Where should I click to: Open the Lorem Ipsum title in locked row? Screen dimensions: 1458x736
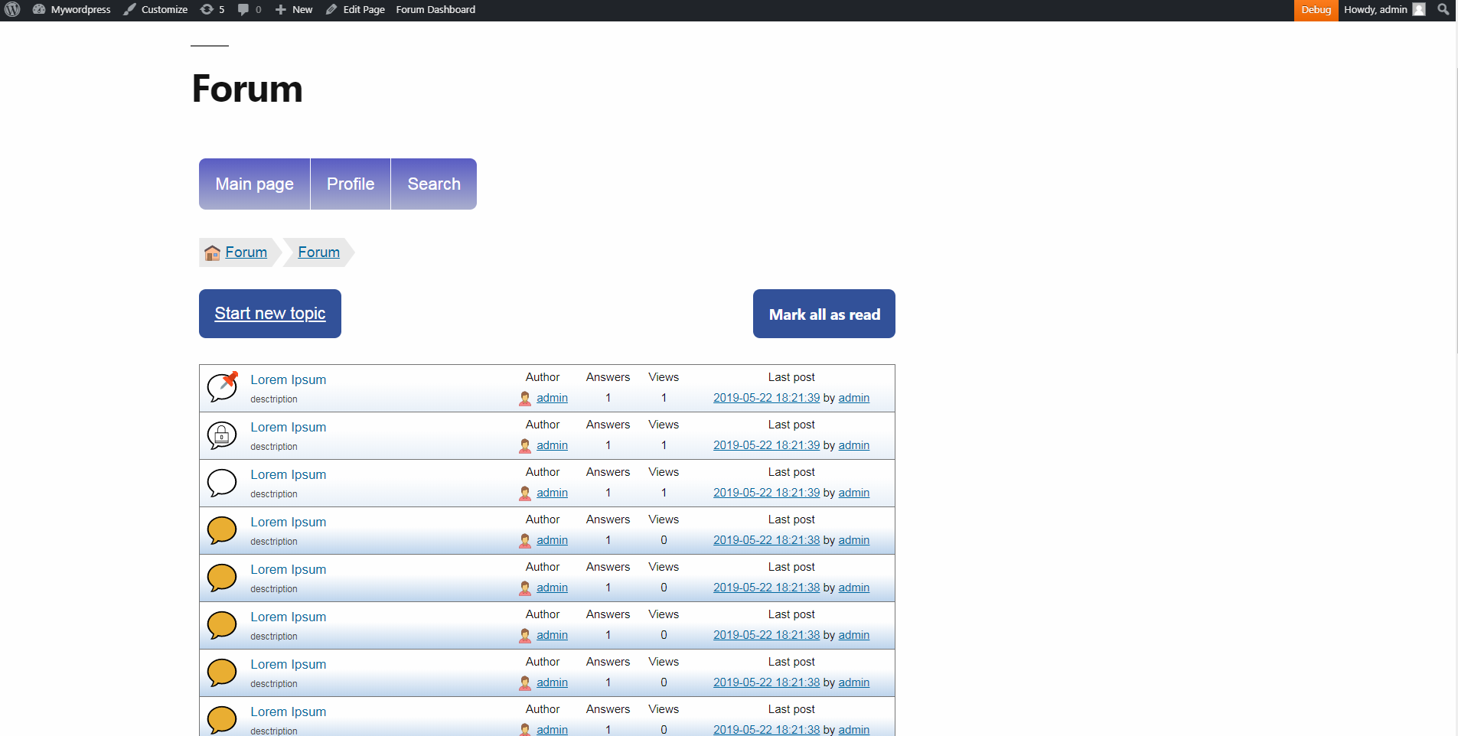click(289, 427)
